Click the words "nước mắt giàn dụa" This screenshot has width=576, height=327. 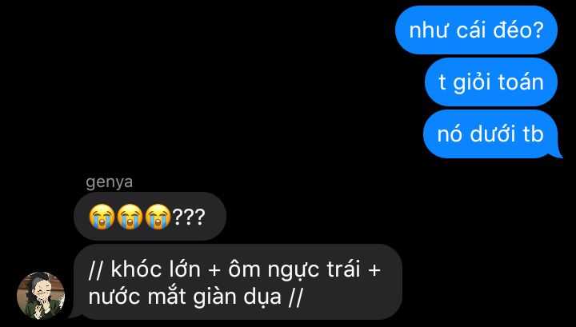click(185, 297)
